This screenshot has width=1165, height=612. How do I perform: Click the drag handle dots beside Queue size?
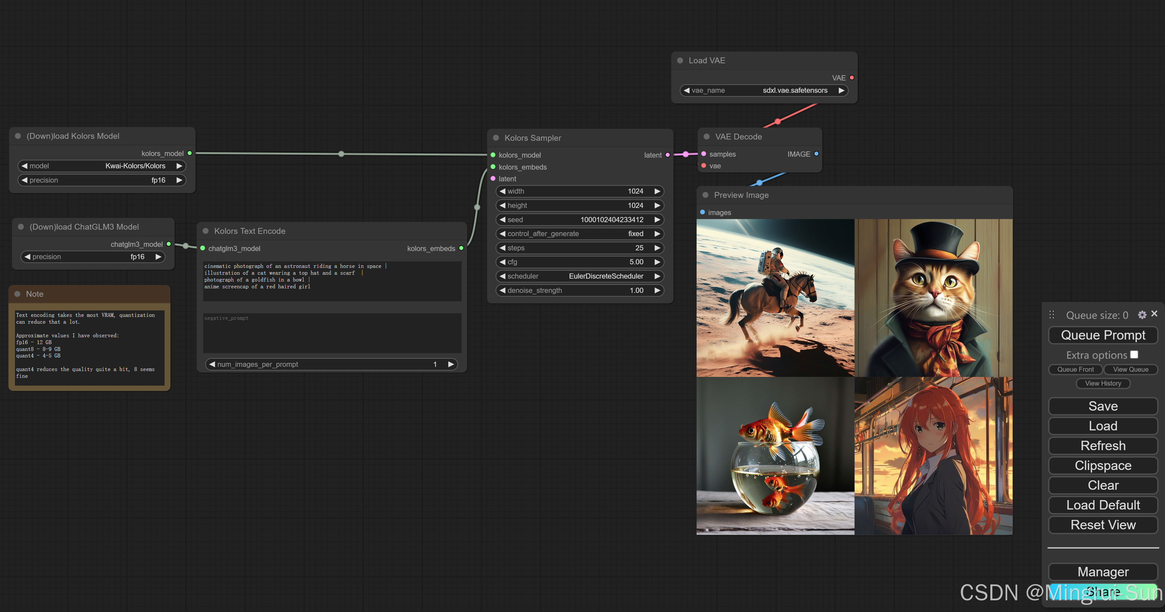(x=1052, y=315)
